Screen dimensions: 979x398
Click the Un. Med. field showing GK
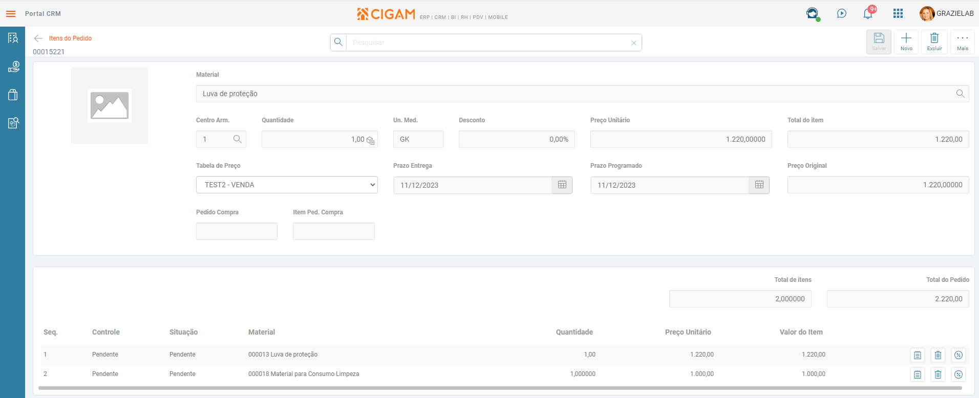418,139
